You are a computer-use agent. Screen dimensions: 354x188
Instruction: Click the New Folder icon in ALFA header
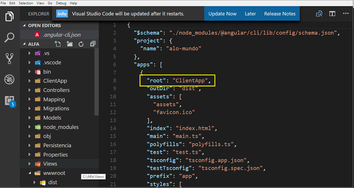point(70,44)
